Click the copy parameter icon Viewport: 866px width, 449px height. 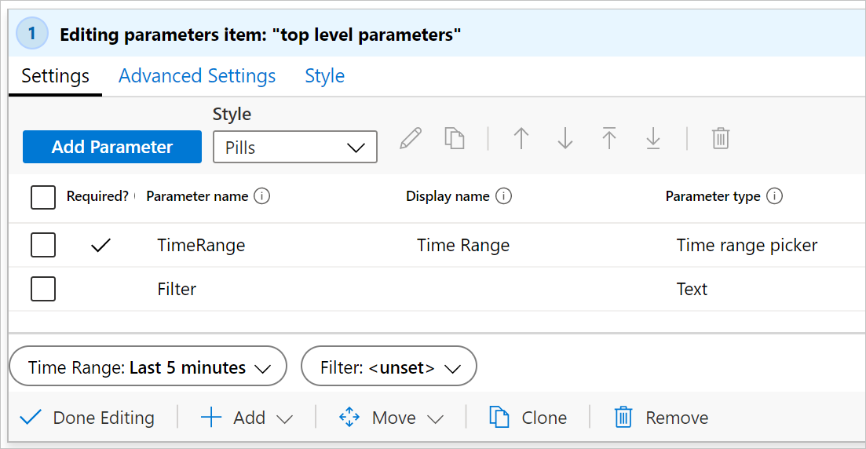pos(455,139)
